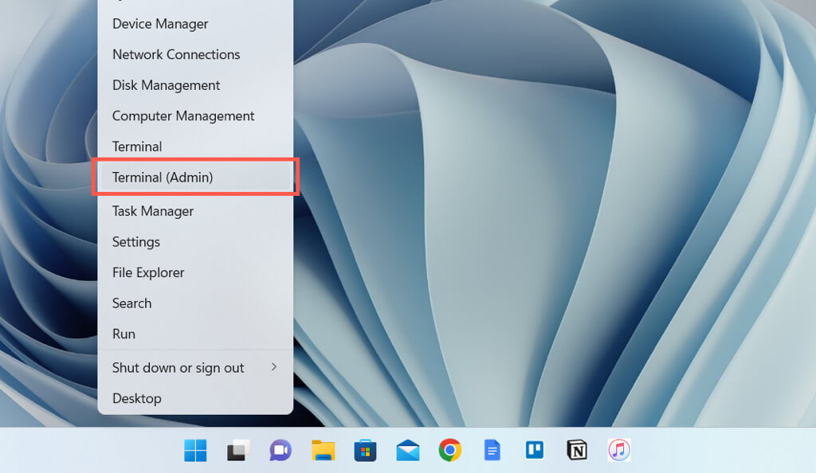
Task: Open Task View on the taskbar
Action: pos(237,450)
